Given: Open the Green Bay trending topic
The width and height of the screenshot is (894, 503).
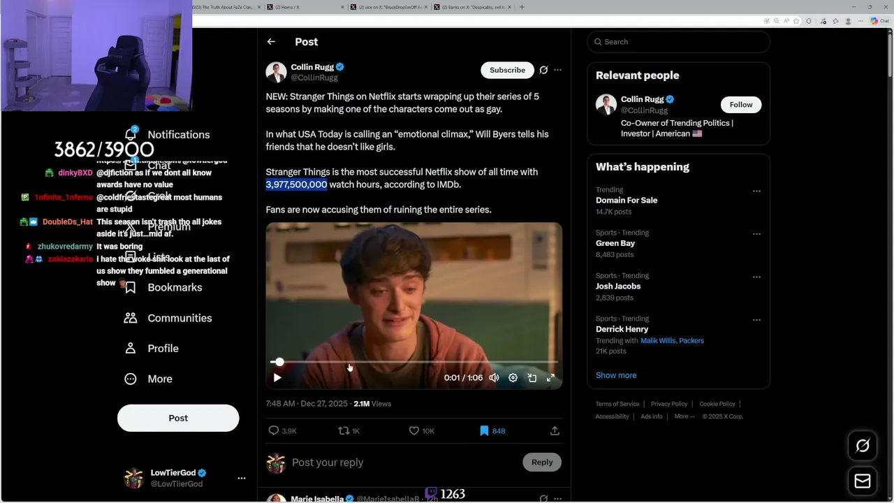Looking at the screenshot, I should coord(615,243).
